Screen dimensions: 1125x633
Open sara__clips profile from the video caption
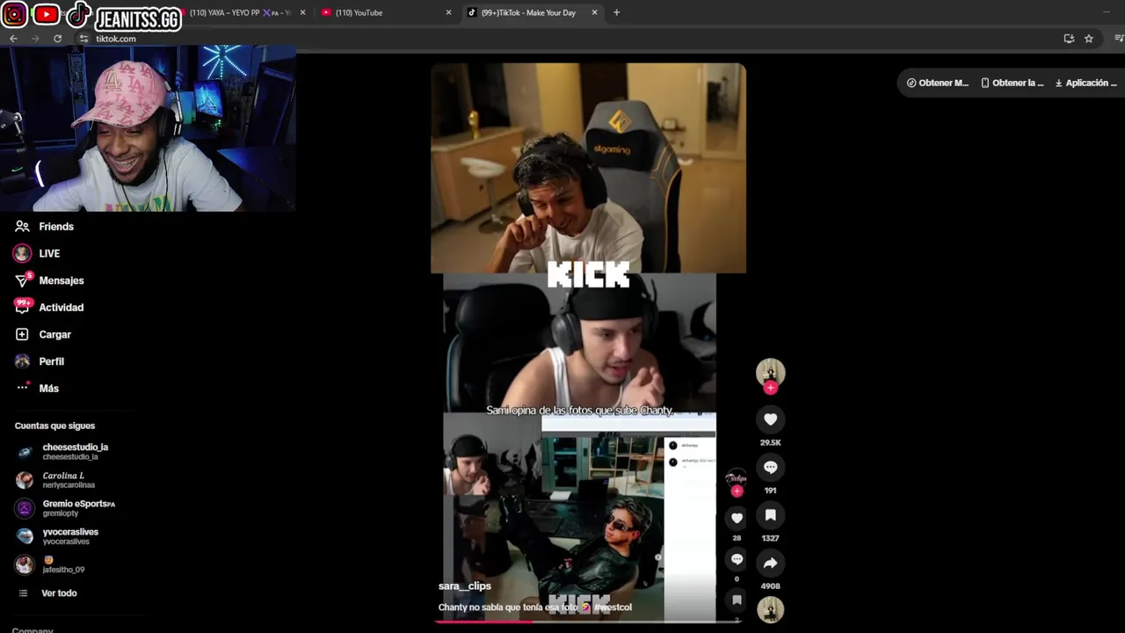(465, 586)
